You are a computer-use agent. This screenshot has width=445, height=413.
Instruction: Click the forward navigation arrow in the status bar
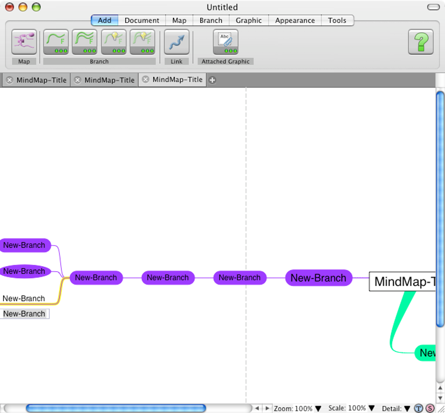(266, 408)
